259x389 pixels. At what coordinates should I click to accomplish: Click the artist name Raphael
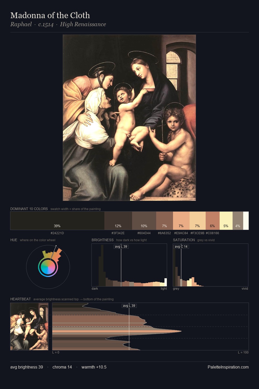(21, 24)
